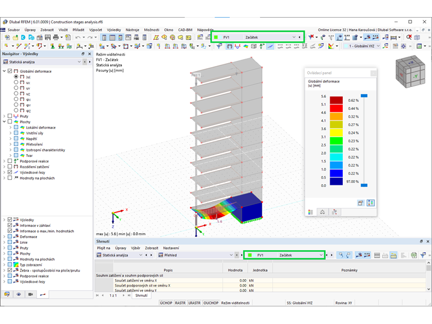
Task: Click the control panel color scale tab icon
Action: [310, 212]
